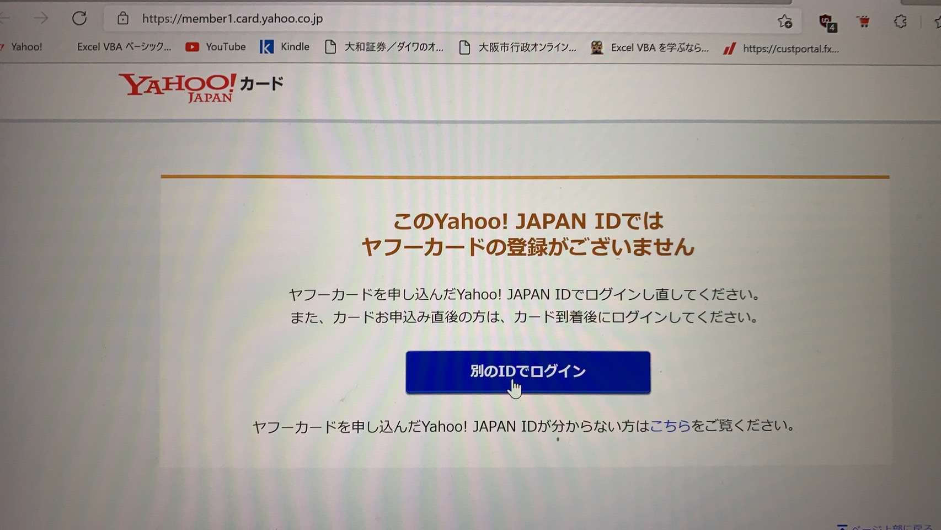Open the extensions puzzle icon

pos(900,22)
